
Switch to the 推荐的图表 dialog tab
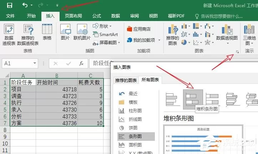click(x=126, y=80)
